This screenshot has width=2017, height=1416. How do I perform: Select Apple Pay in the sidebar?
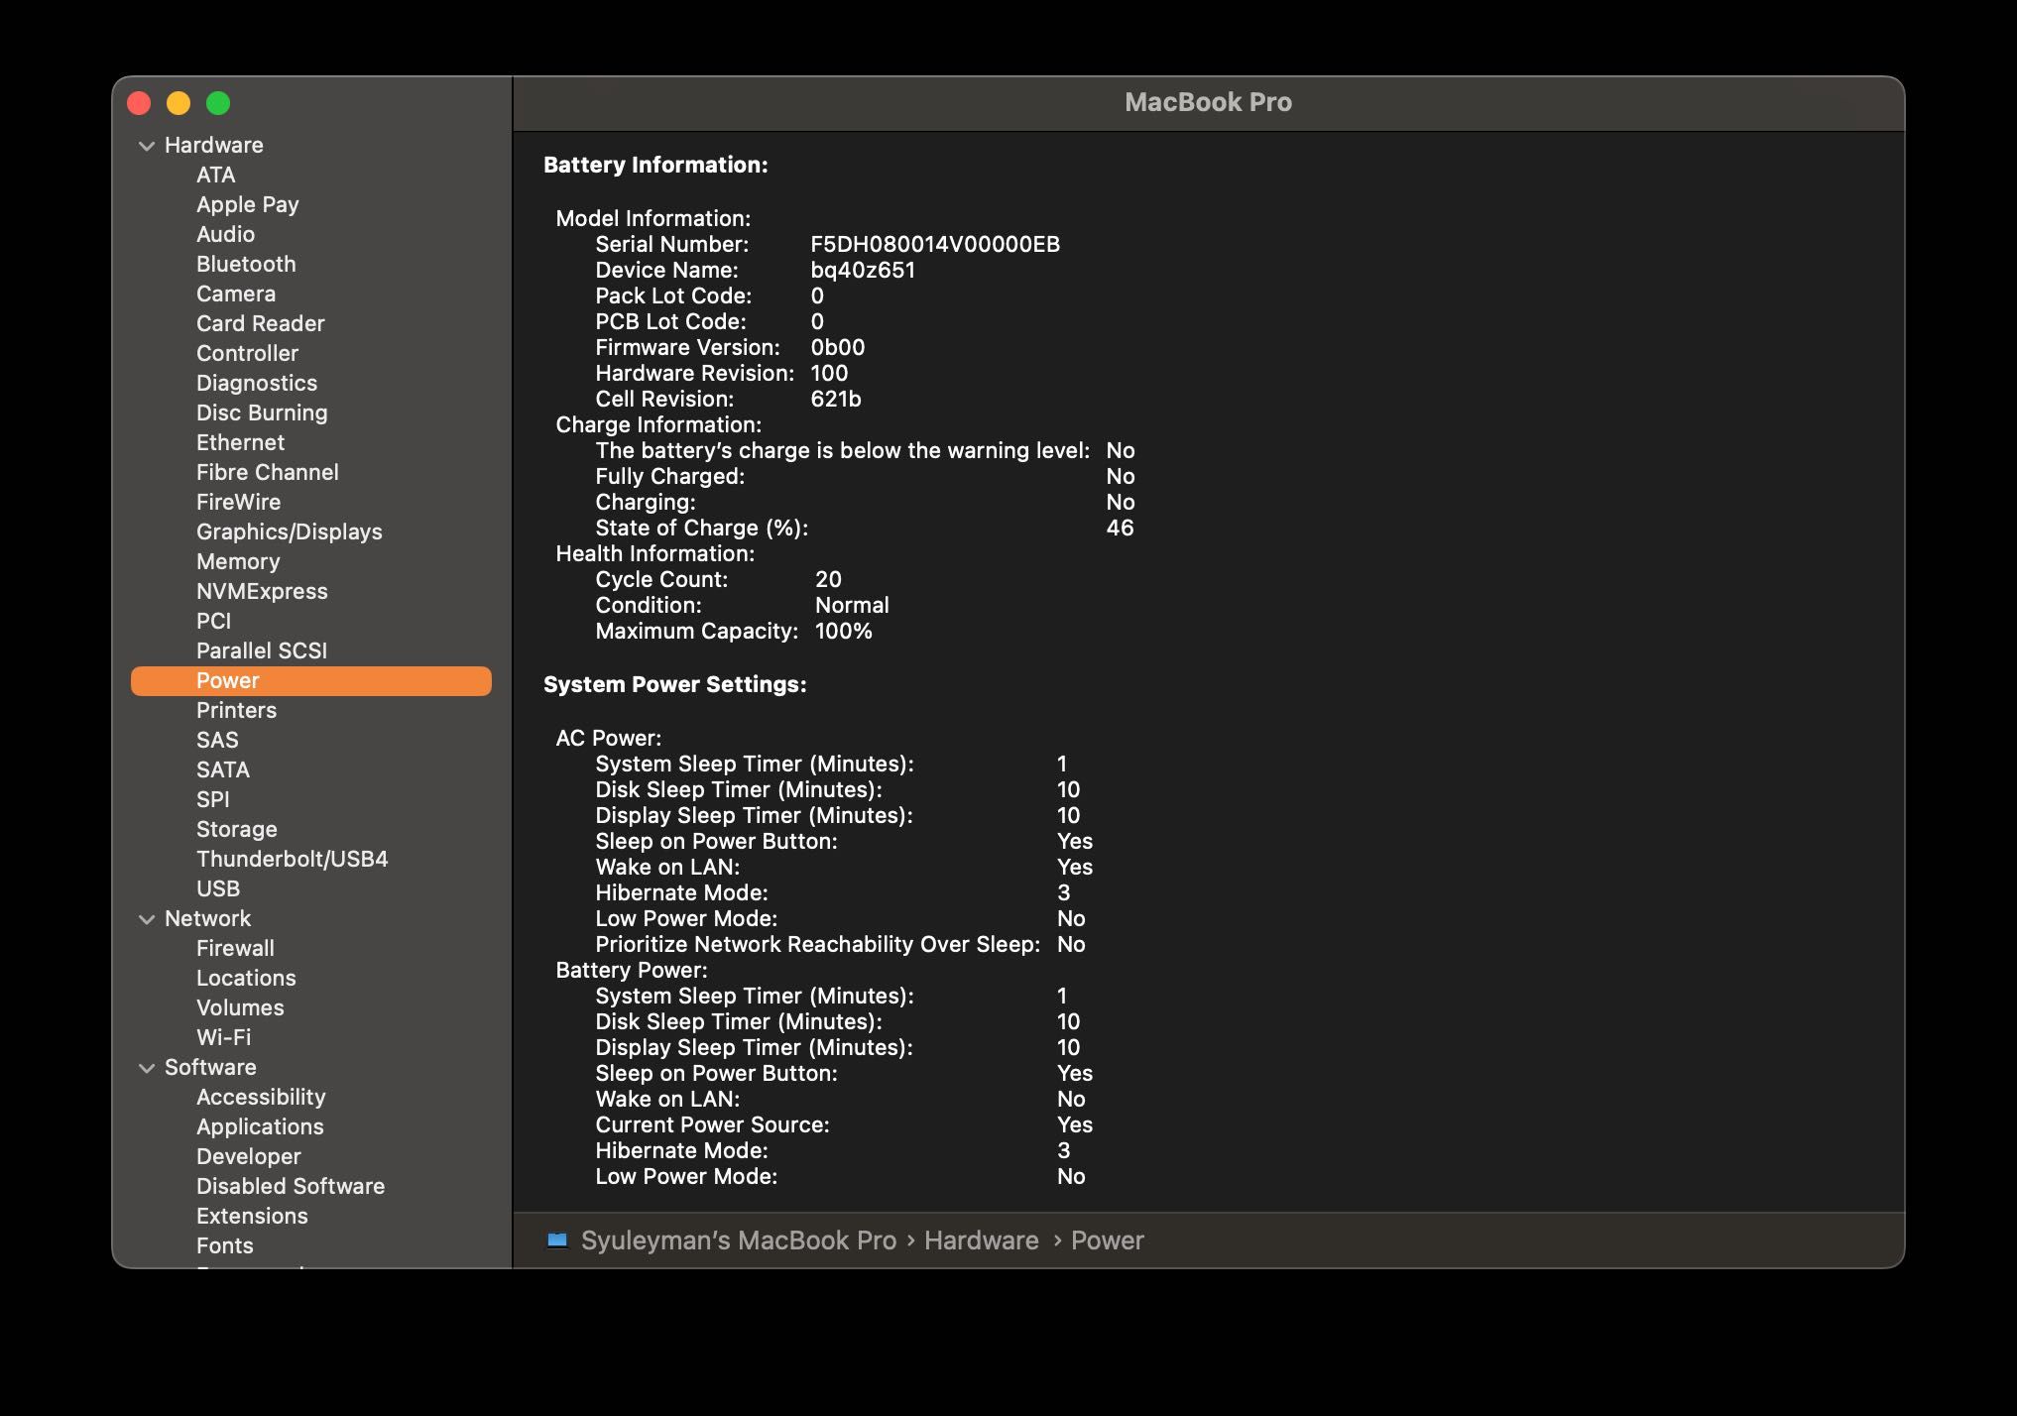[x=247, y=204]
